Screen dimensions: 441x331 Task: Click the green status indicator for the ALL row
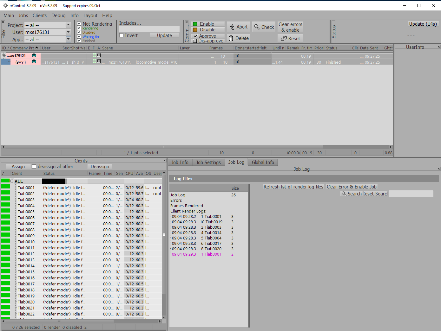tap(5, 181)
